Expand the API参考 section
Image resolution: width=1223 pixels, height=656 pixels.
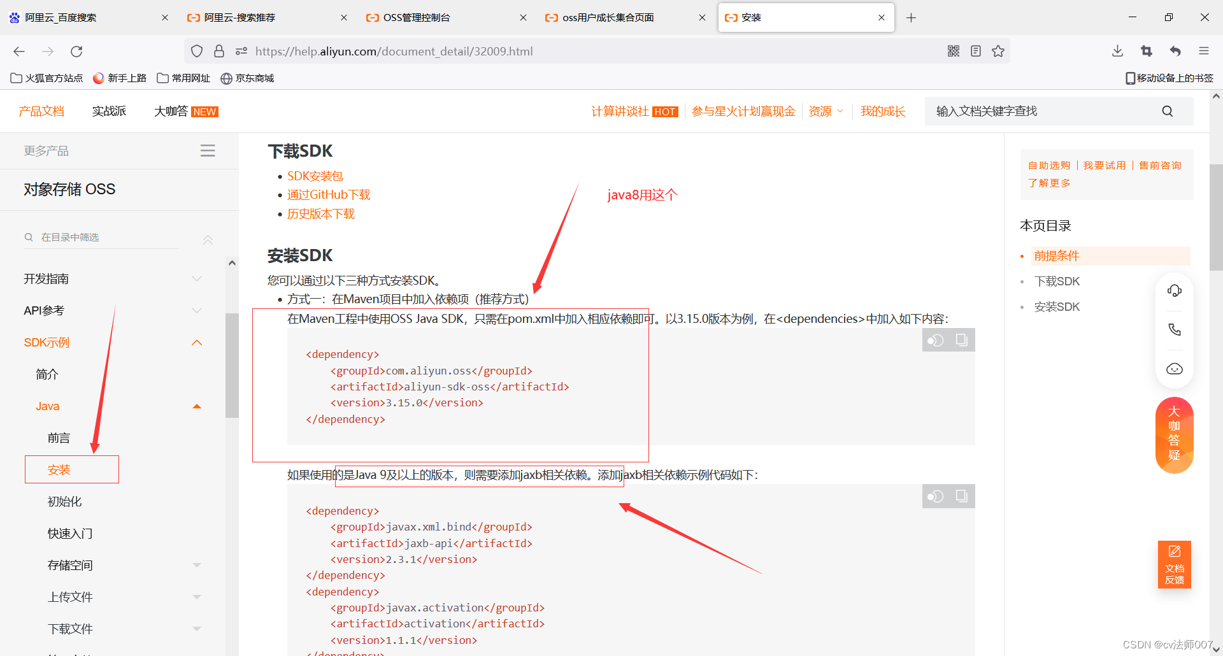(197, 311)
